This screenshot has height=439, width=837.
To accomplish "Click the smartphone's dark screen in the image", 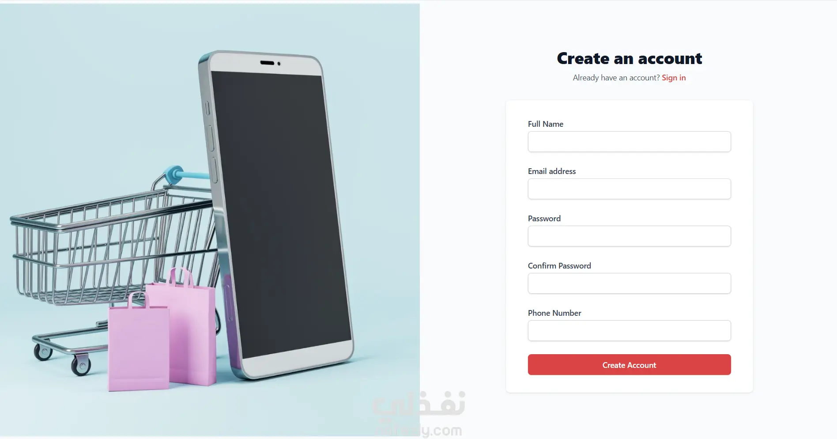I will pos(281,212).
